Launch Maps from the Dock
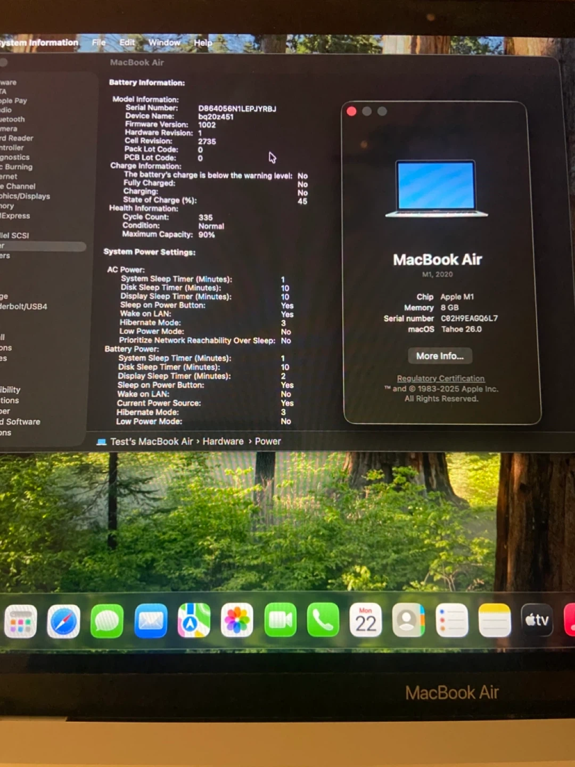 tap(194, 620)
